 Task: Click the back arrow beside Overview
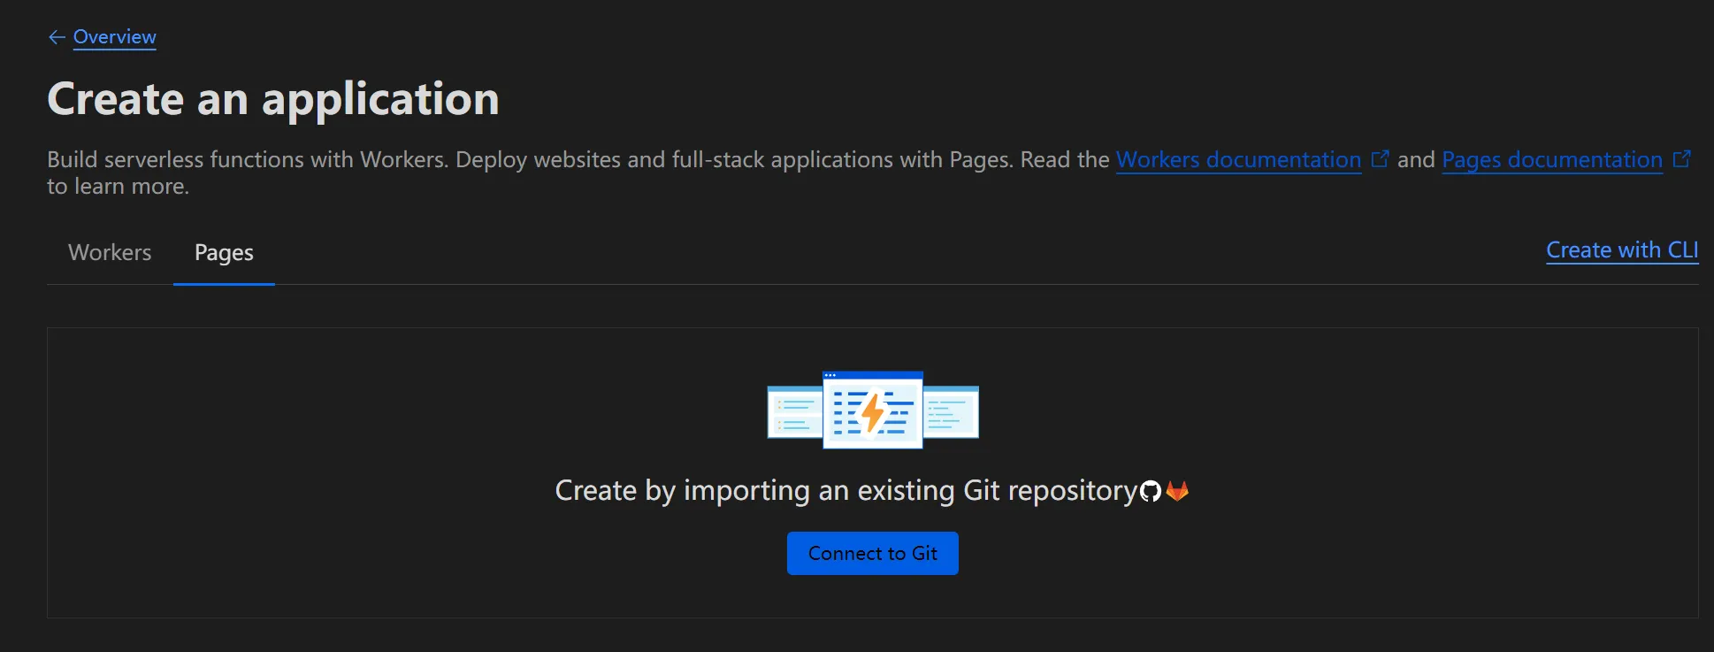(x=57, y=37)
